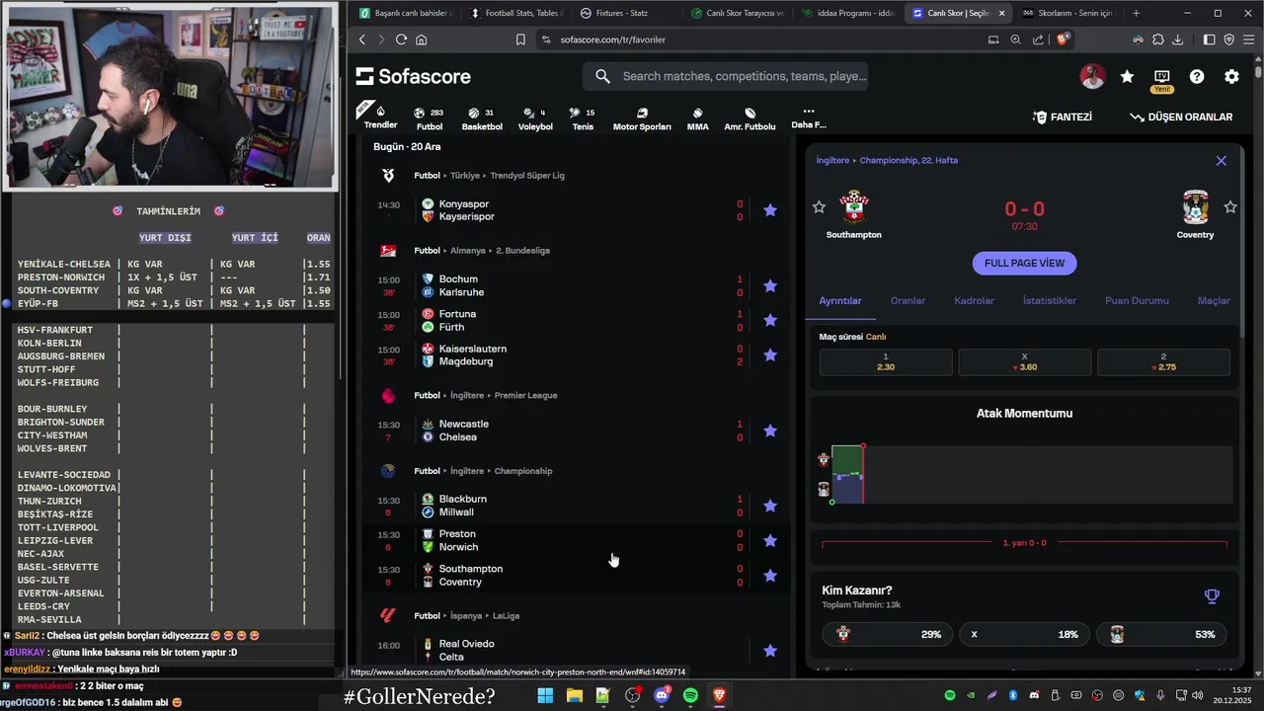1264x711 pixels.
Task: Select the Basketbol sport icon
Action: (x=482, y=118)
